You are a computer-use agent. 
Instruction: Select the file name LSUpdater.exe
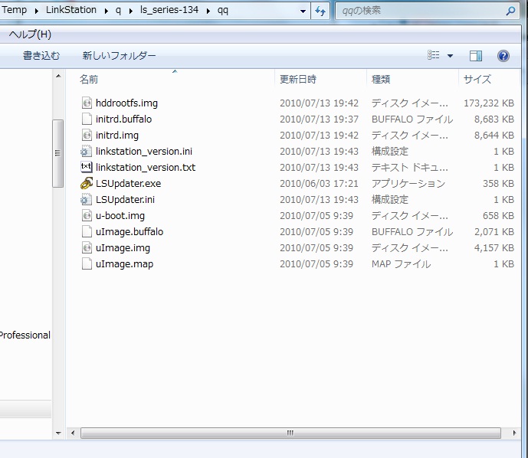coord(128,183)
